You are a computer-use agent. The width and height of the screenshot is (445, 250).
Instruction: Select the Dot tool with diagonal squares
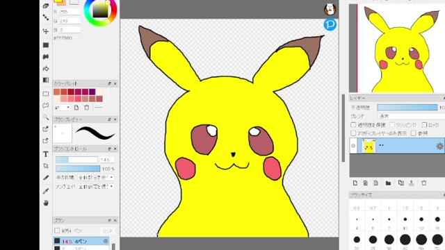click(46, 17)
